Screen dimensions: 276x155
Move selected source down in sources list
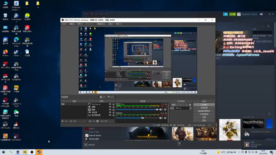point(106,121)
